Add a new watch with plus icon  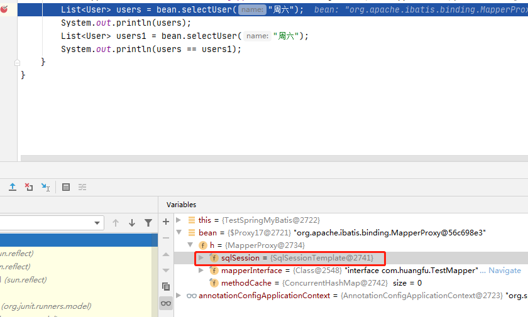tap(166, 222)
